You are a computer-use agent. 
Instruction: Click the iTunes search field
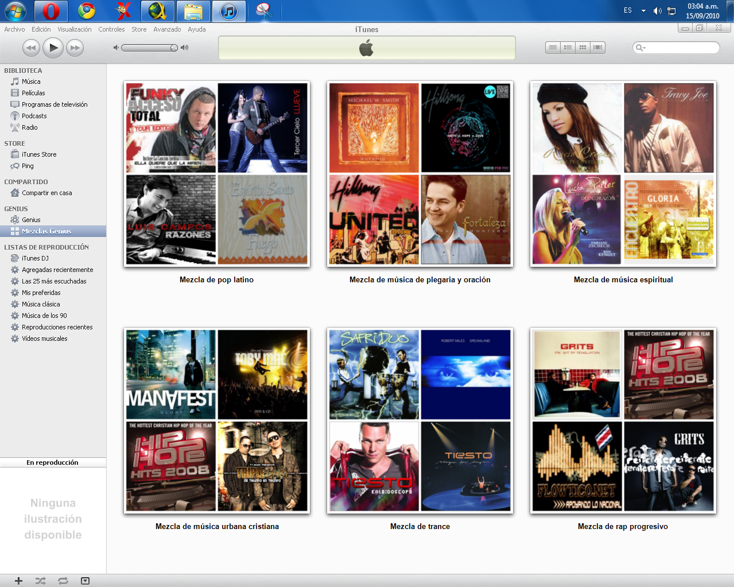[x=676, y=48]
